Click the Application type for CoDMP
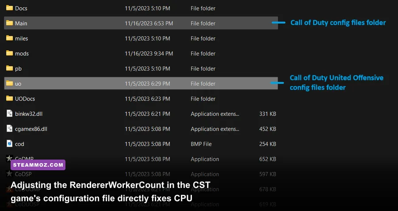398x211 pixels. click(205, 159)
